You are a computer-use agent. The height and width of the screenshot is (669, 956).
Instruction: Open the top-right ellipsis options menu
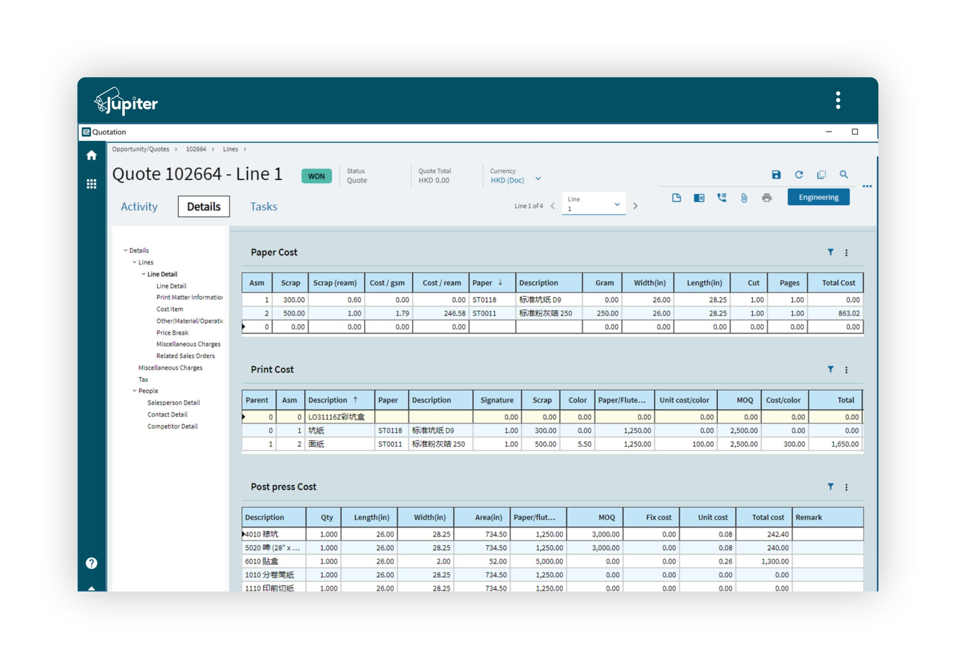pos(867,186)
